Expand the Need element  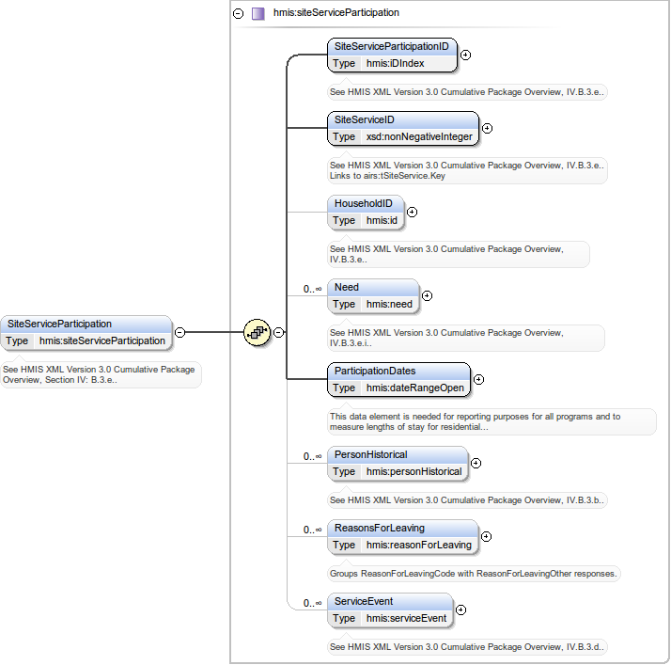[427, 295]
